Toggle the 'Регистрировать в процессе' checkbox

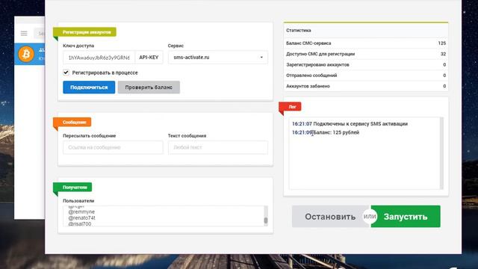66,72
